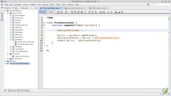Open the Refactor menu
The image size is (171, 96).
pos(33,5)
